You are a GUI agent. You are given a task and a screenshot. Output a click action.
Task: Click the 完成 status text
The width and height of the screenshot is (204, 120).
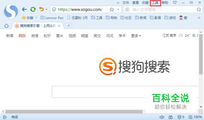pyautogui.click(x=14, y=117)
